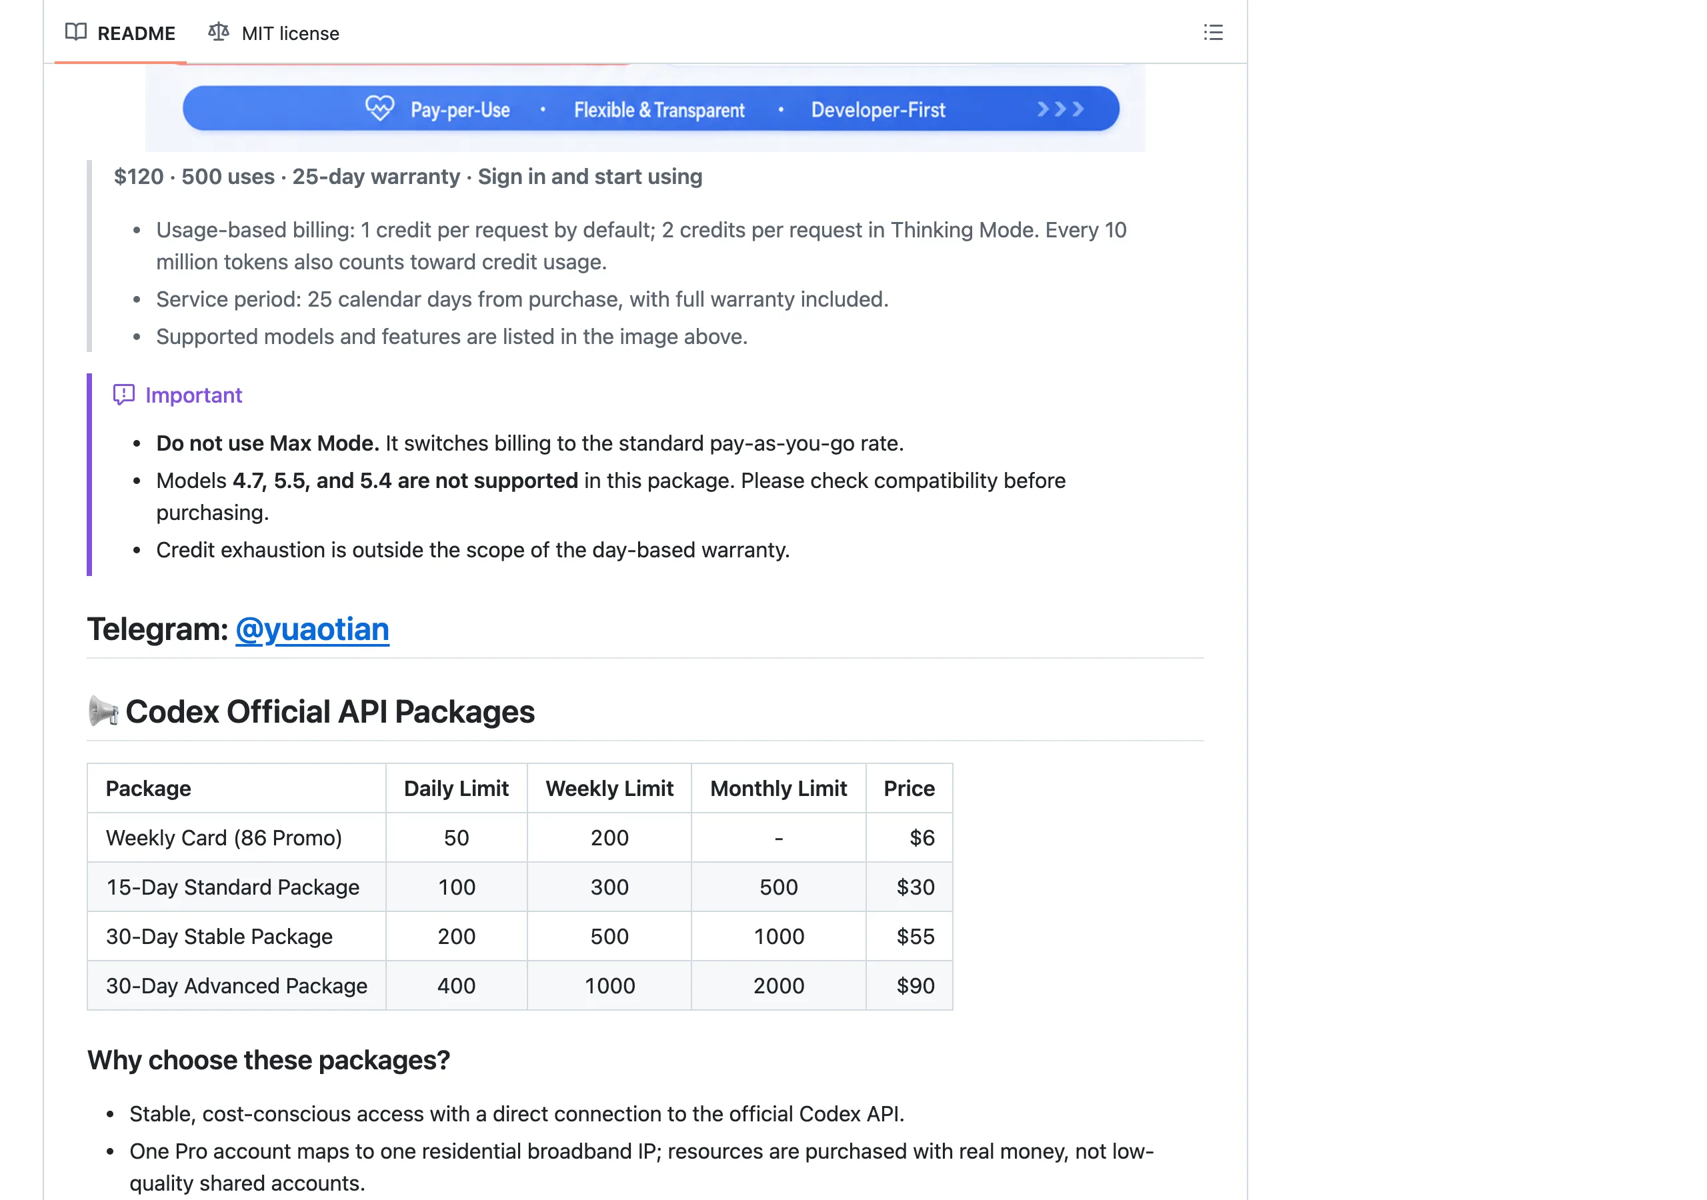Click the triple chevron arrows in banner
This screenshot has height=1200, width=1707.
[x=1060, y=109]
